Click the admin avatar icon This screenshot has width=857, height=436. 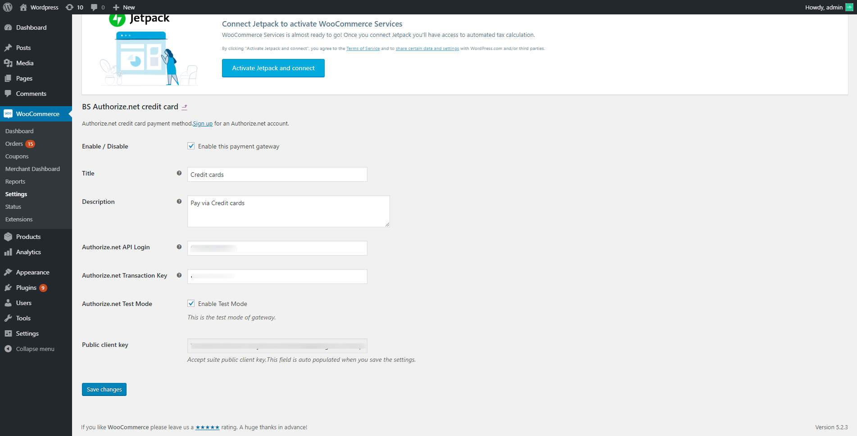(x=849, y=7)
